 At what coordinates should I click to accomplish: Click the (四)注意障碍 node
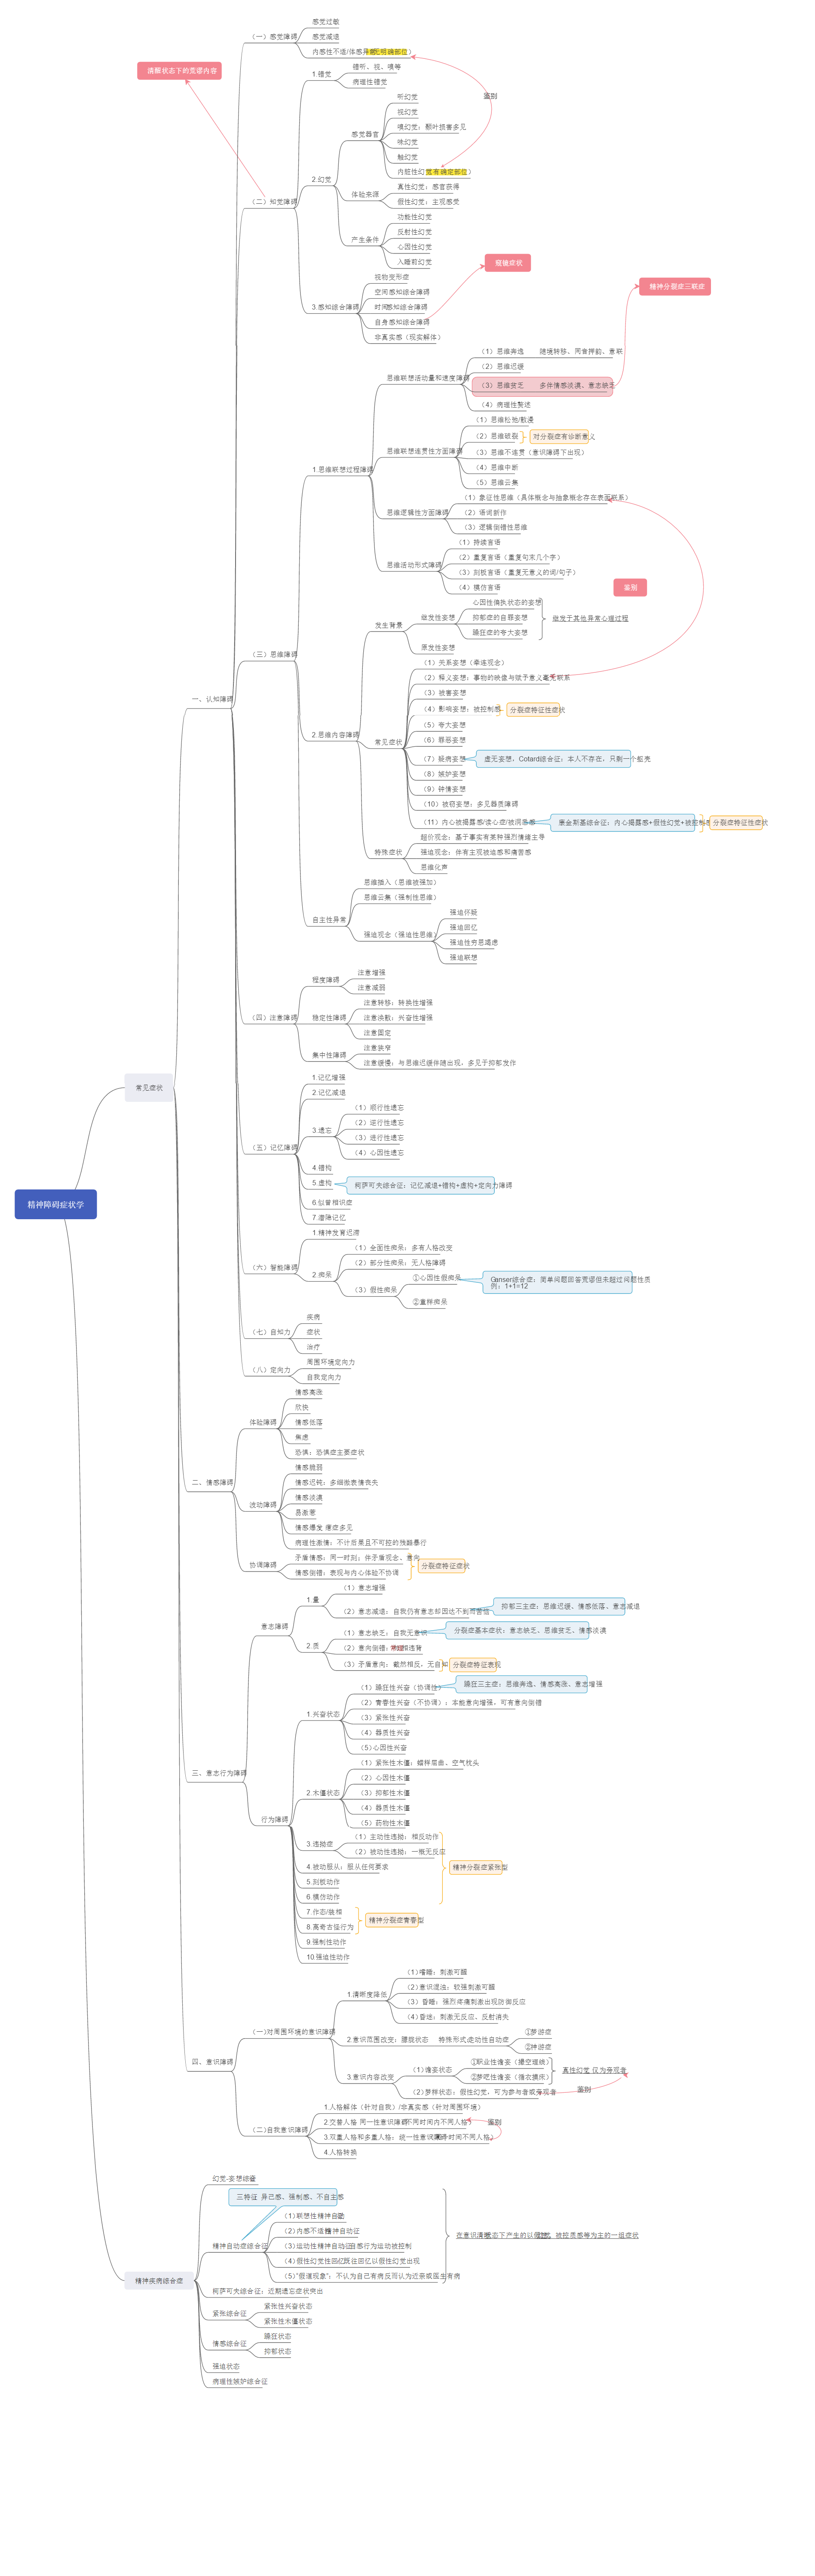[x=274, y=1017]
